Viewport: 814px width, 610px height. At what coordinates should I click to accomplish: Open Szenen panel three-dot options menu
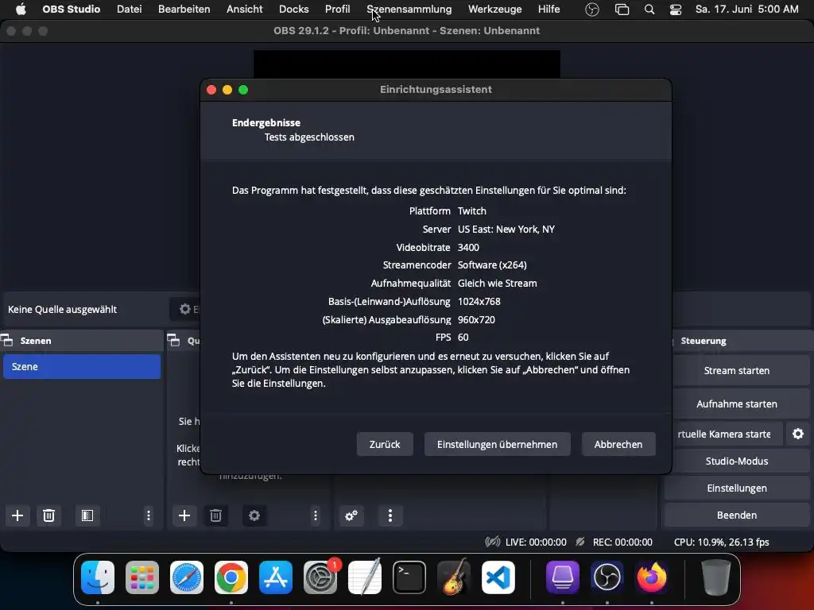pyautogui.click(x=149, y=515)
